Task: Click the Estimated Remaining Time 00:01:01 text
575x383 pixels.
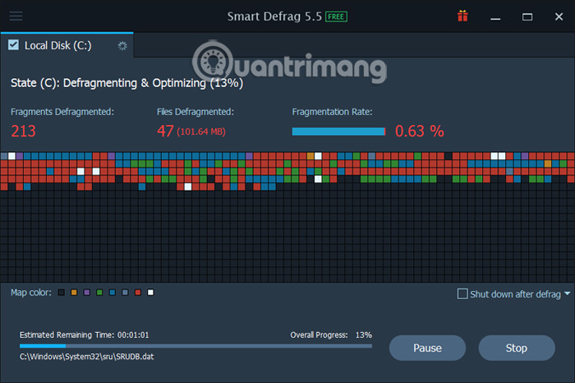Action: [x=85, y=335]
